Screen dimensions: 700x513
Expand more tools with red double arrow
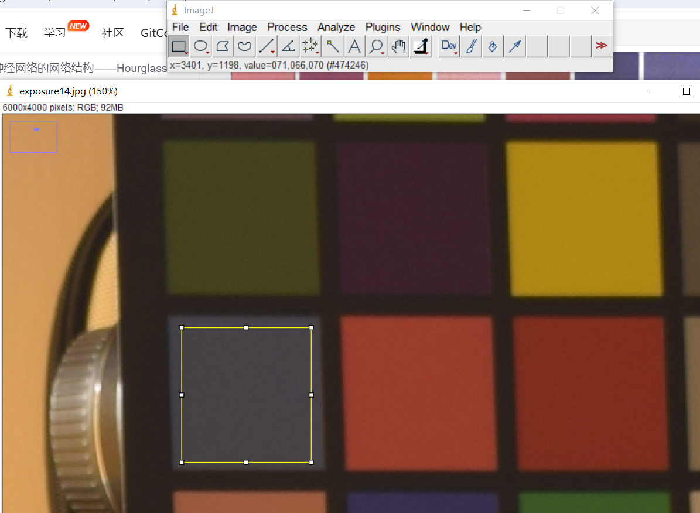pos(601,46)
